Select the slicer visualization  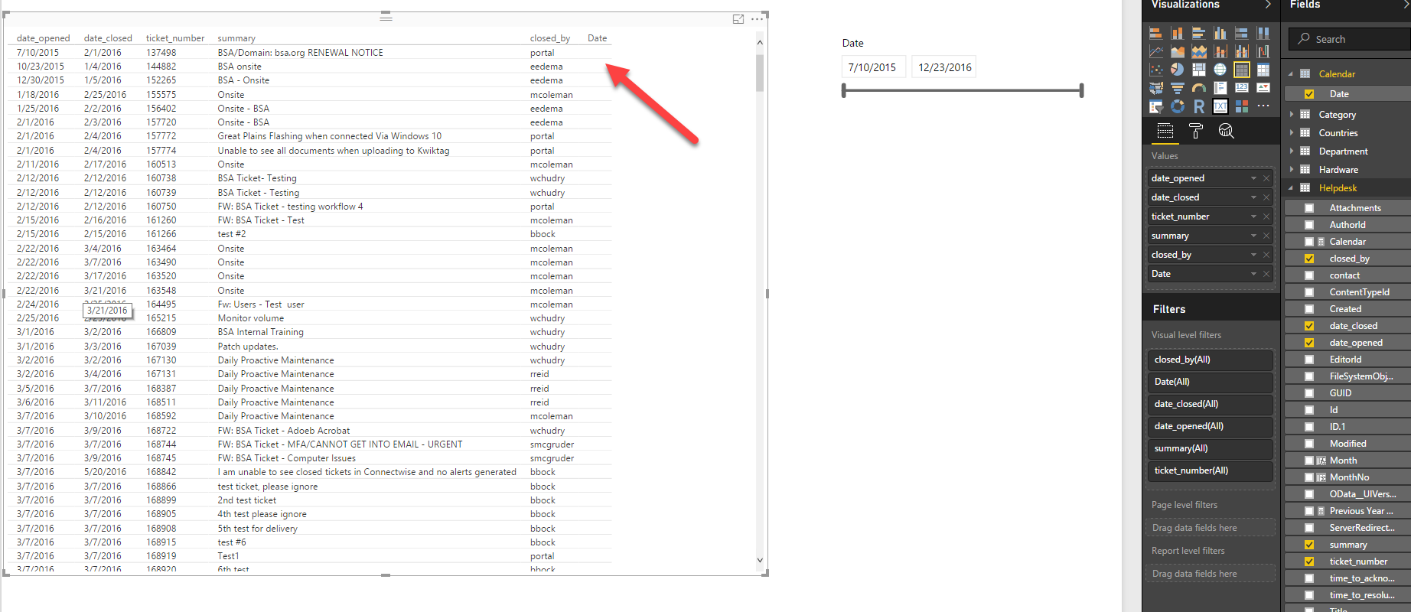(1156, 106)
